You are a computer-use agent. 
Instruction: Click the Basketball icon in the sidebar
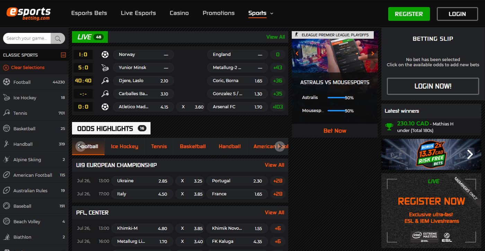pos(7,128)
